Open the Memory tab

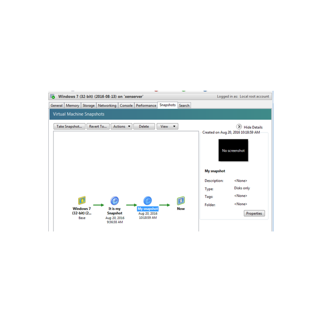coord(72,106)
